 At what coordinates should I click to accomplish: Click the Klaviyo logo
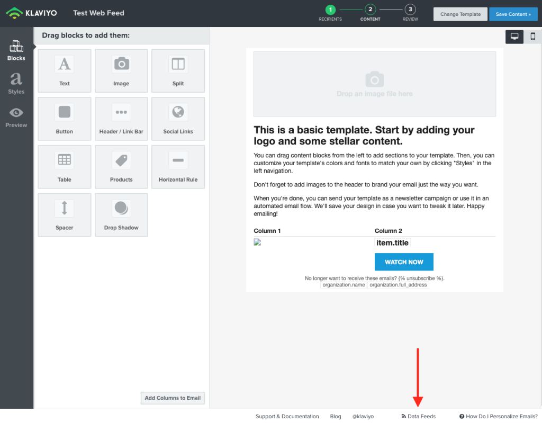tap(31, 13)
